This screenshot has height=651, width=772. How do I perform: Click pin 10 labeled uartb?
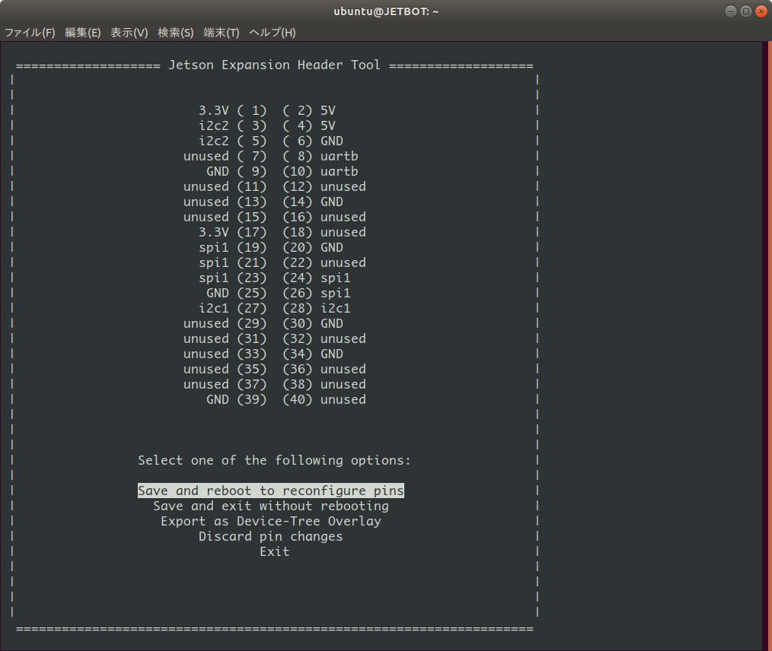pos(321,172)
